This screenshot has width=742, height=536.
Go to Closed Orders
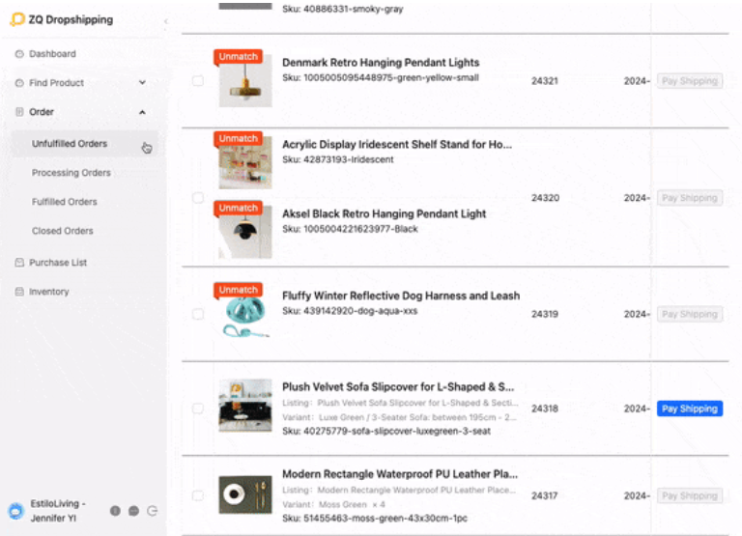click(x=63, y=231)
